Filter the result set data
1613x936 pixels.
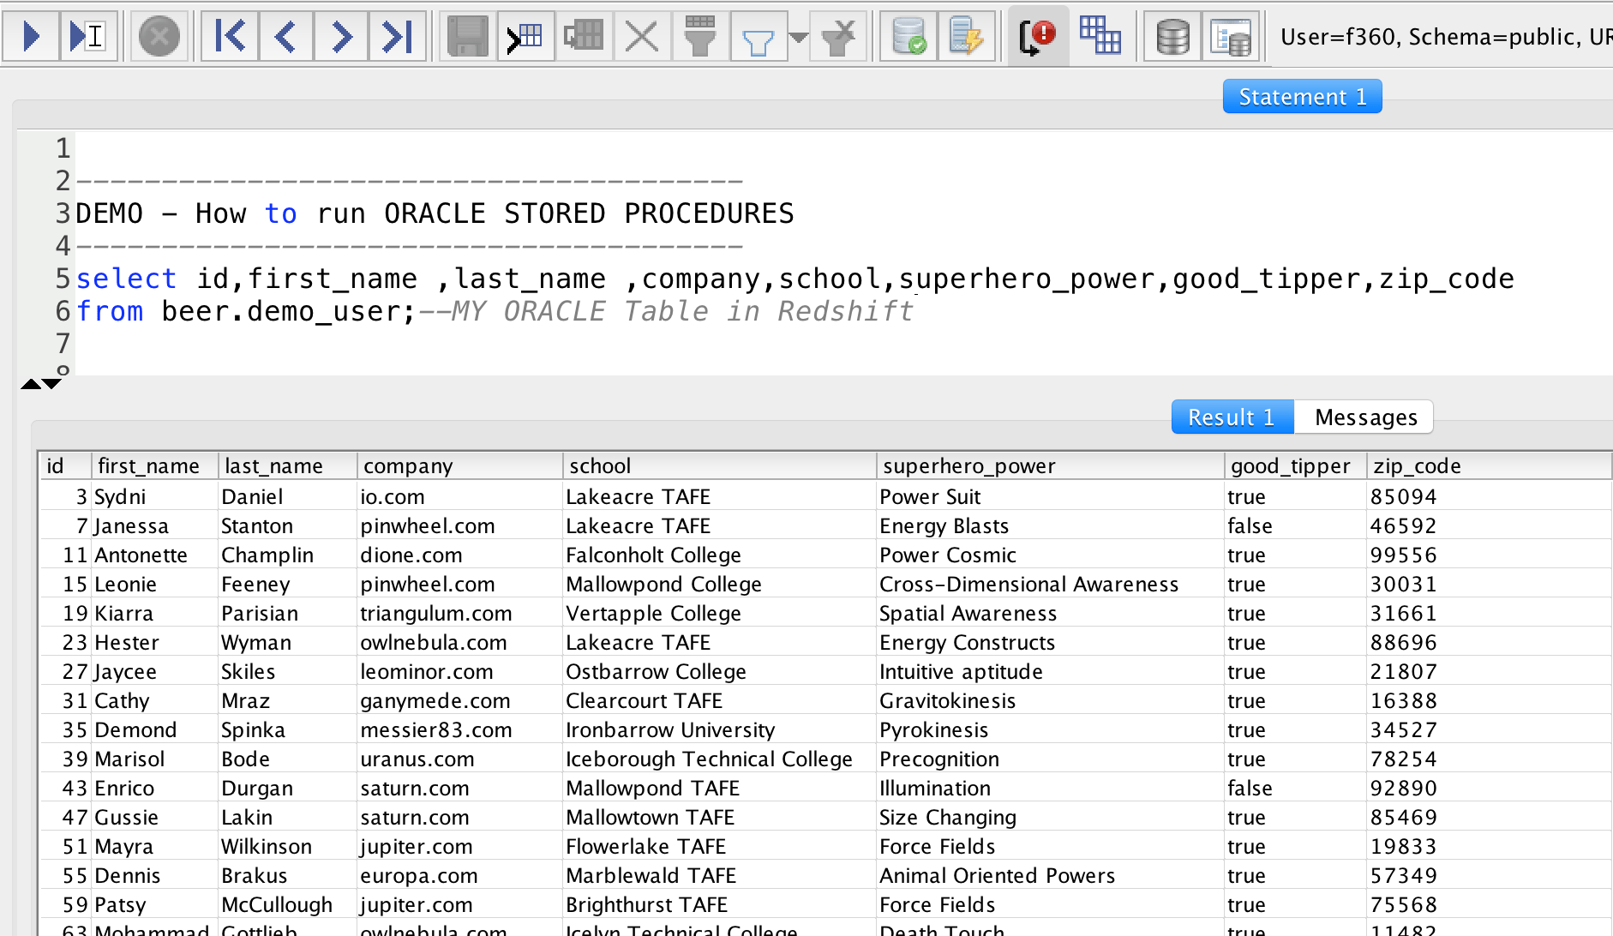coord(700,36)
